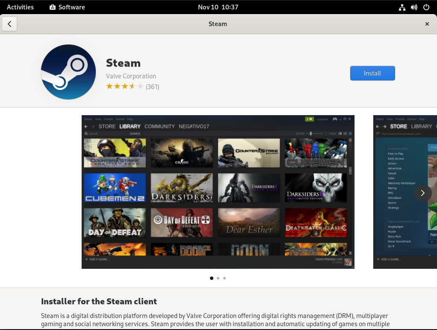
Task: Open the Steam library screenshot
Action: coord(218,192)
